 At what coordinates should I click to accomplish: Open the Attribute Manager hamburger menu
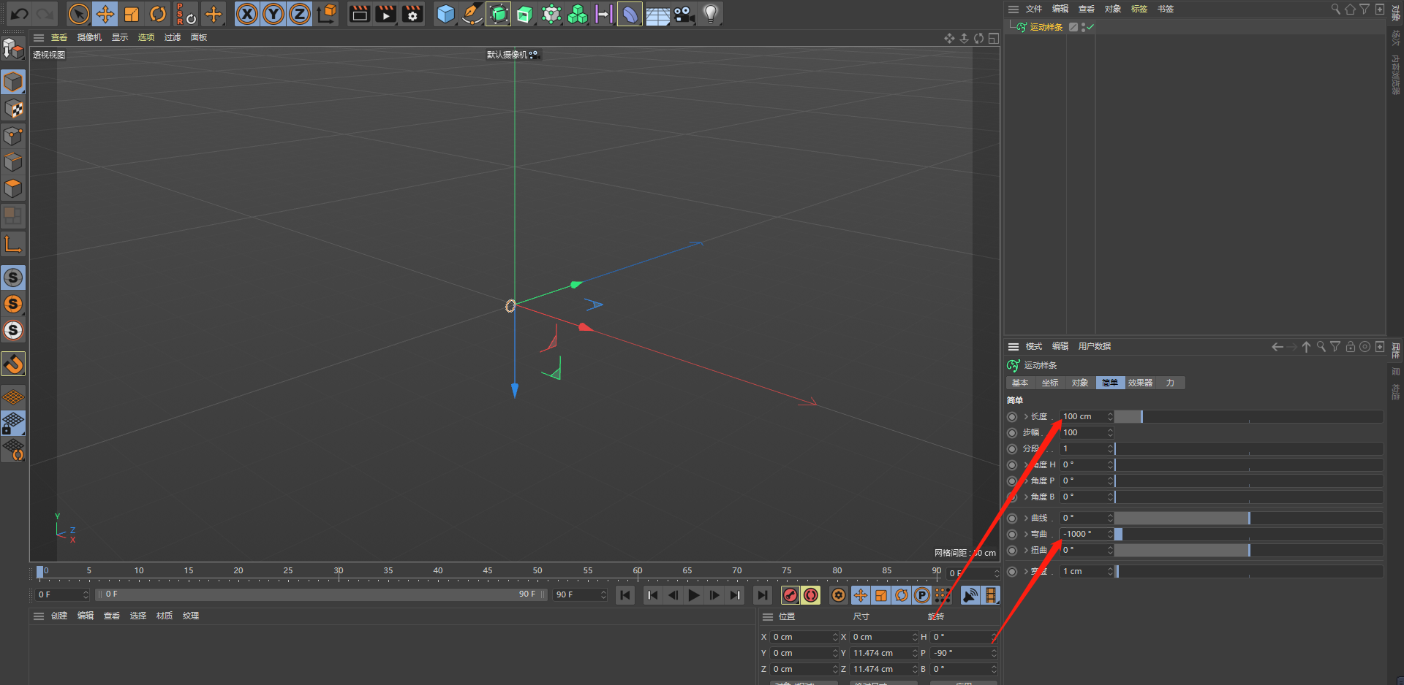[1013, 347]
